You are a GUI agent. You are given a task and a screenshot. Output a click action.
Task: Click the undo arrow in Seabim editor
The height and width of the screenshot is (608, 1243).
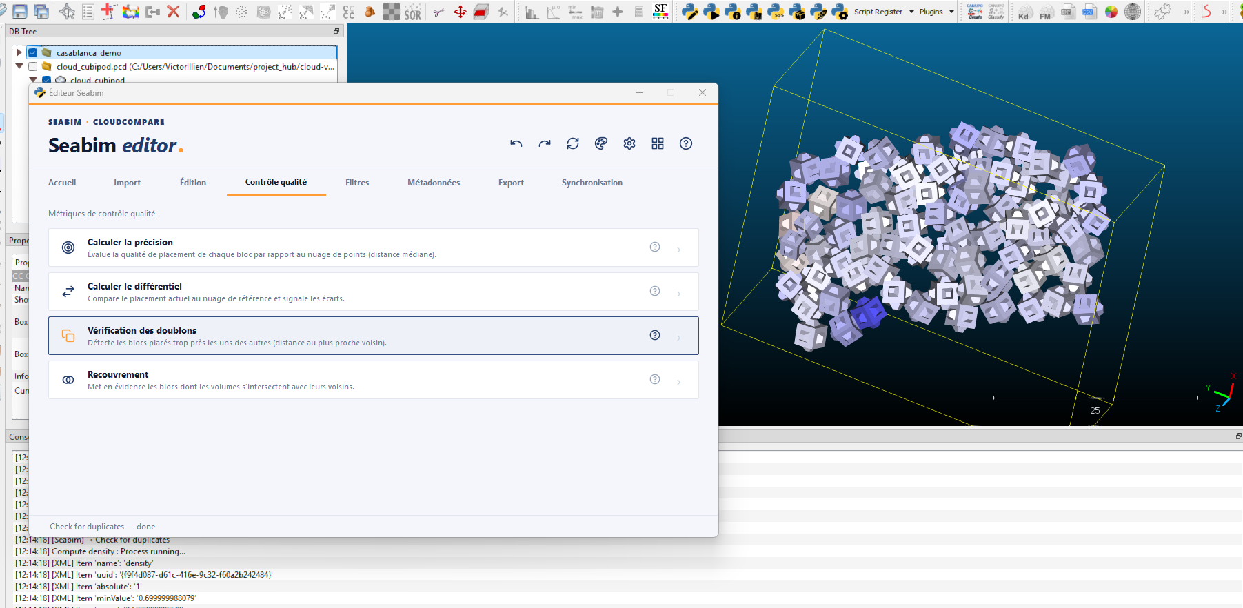[x=516, y=143]
